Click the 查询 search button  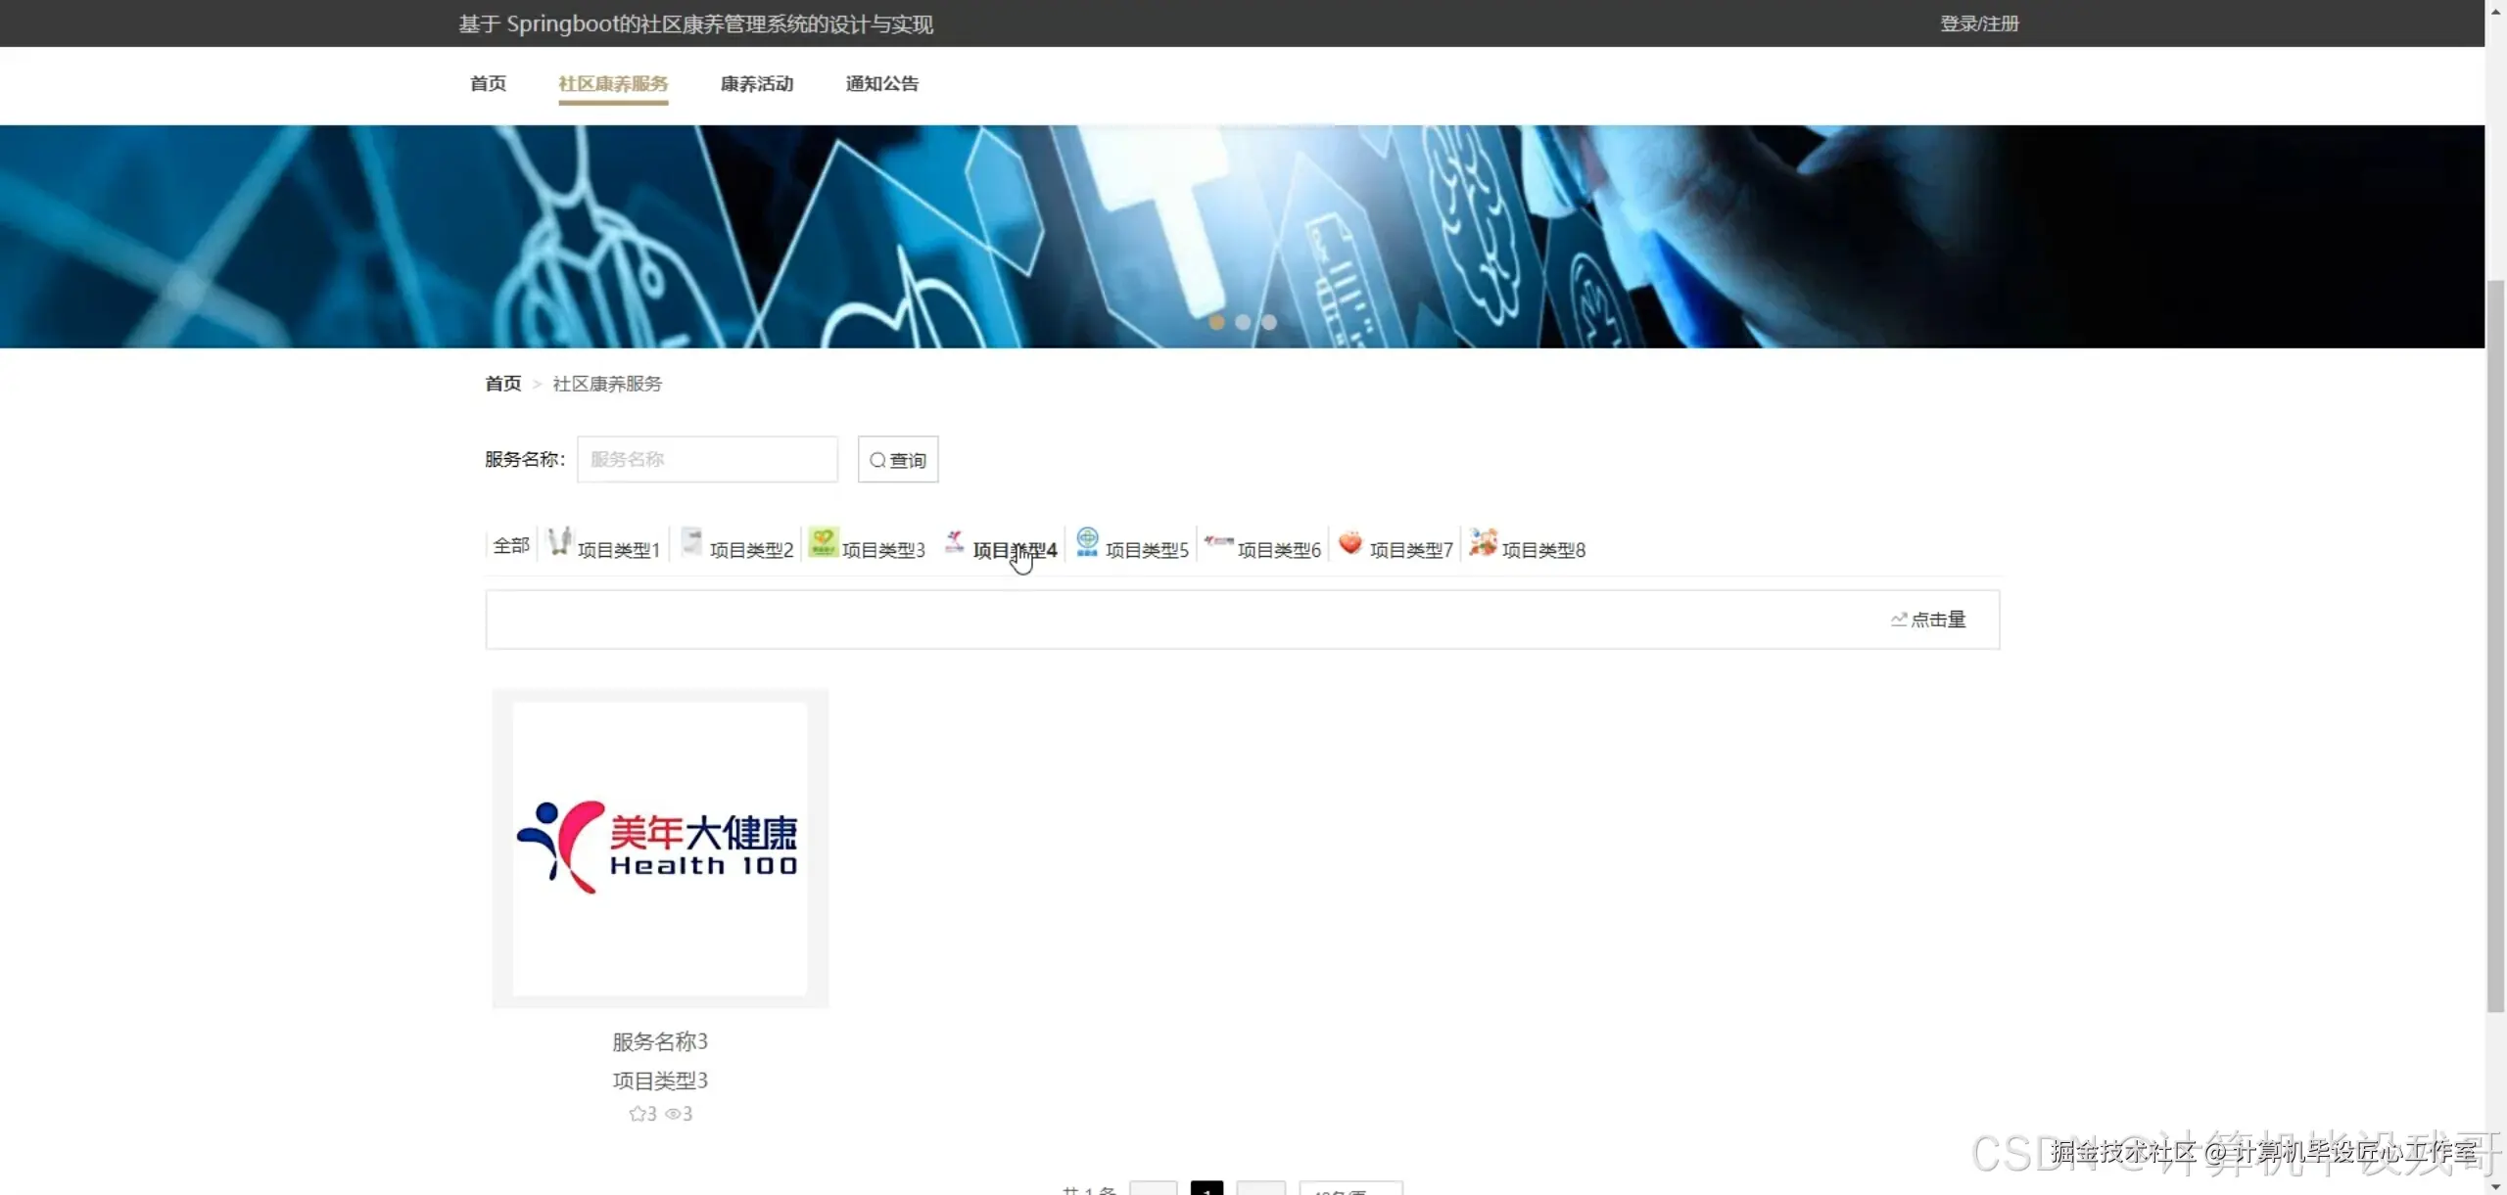897,459
